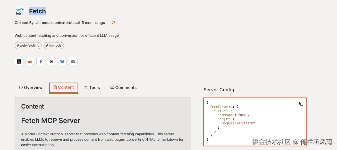Click the '5 months ago' timestamp
Image resolution: width=337 pixels, height=150 pixels.
click(93, 23)
